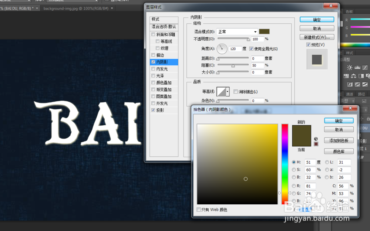Switch to the 路径 paths tab
Image resolution: width=370 pixels, height=231 pixels.
(x=361, y=94)
